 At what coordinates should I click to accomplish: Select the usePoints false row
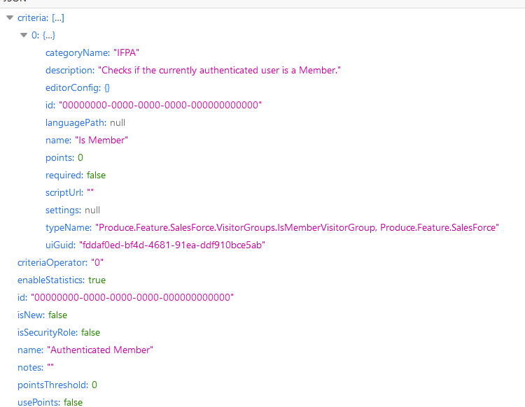tap(50, 402)
